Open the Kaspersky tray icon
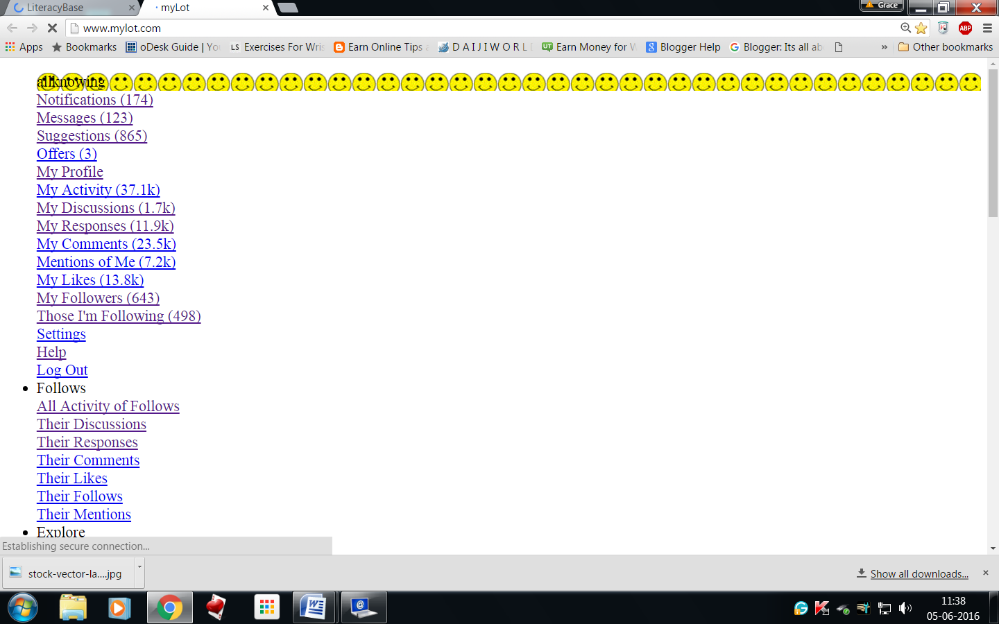 click(x=822, y=608)
